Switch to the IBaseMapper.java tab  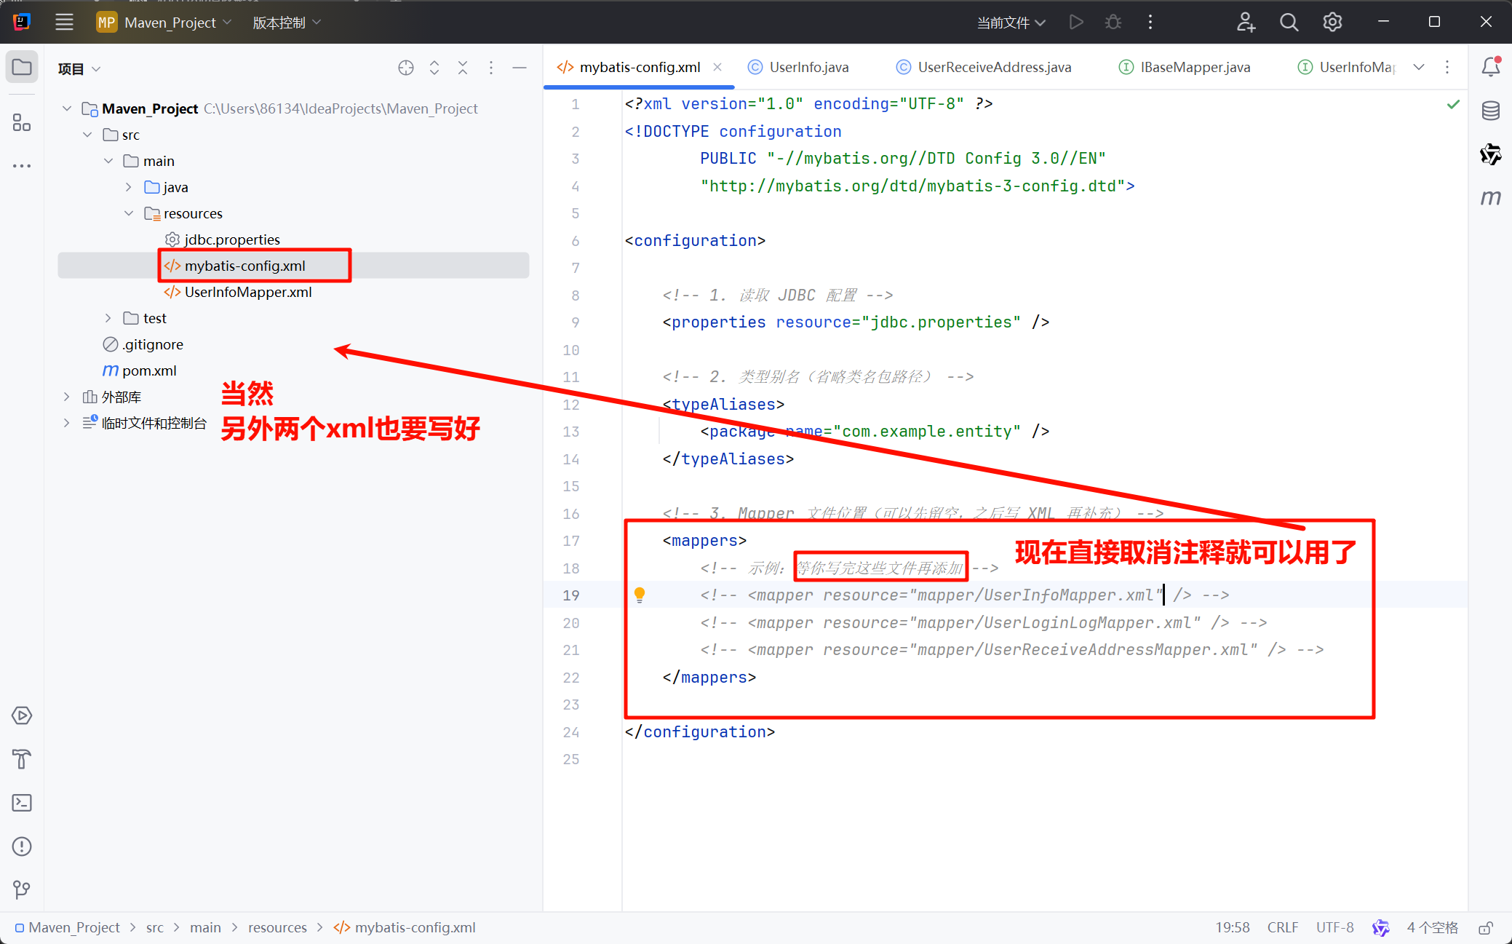[x=1194, y=67]
